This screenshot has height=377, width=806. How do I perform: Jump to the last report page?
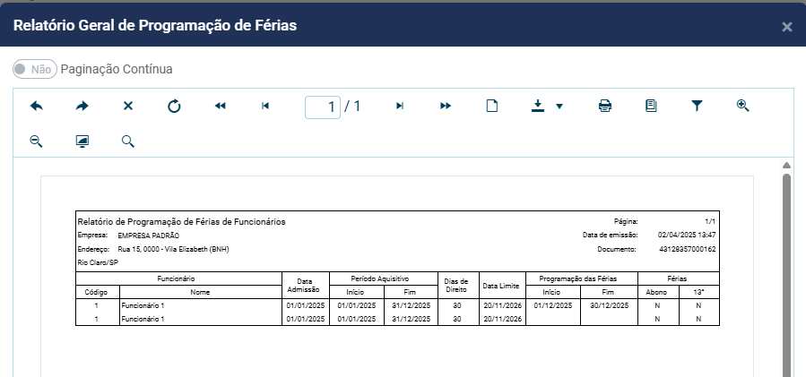point(446,106)
